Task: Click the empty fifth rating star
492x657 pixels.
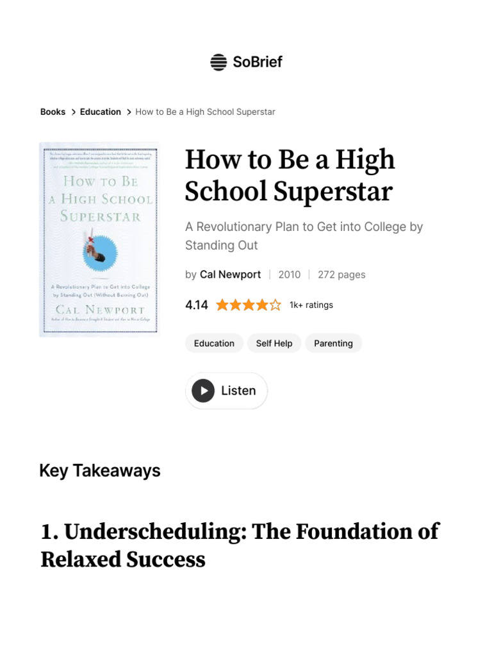Action: pyautogui.click(x=275, y=305)
